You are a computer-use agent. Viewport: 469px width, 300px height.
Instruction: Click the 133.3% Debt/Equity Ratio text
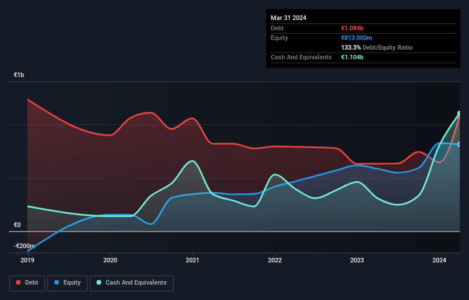click(376, 47)
